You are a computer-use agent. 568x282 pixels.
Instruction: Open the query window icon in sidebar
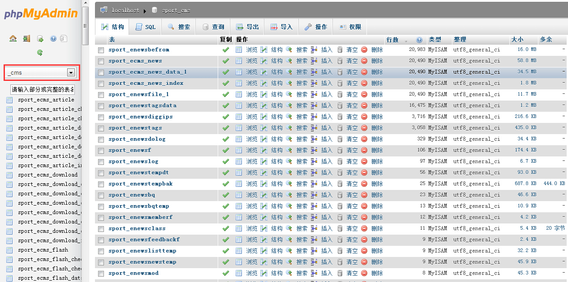[40, 39]
